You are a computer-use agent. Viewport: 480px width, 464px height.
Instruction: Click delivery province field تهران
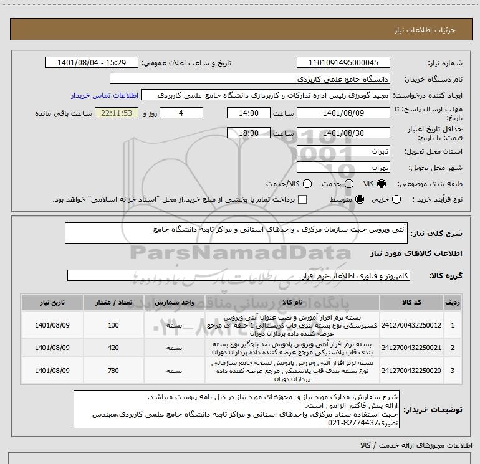coord(343,151)
